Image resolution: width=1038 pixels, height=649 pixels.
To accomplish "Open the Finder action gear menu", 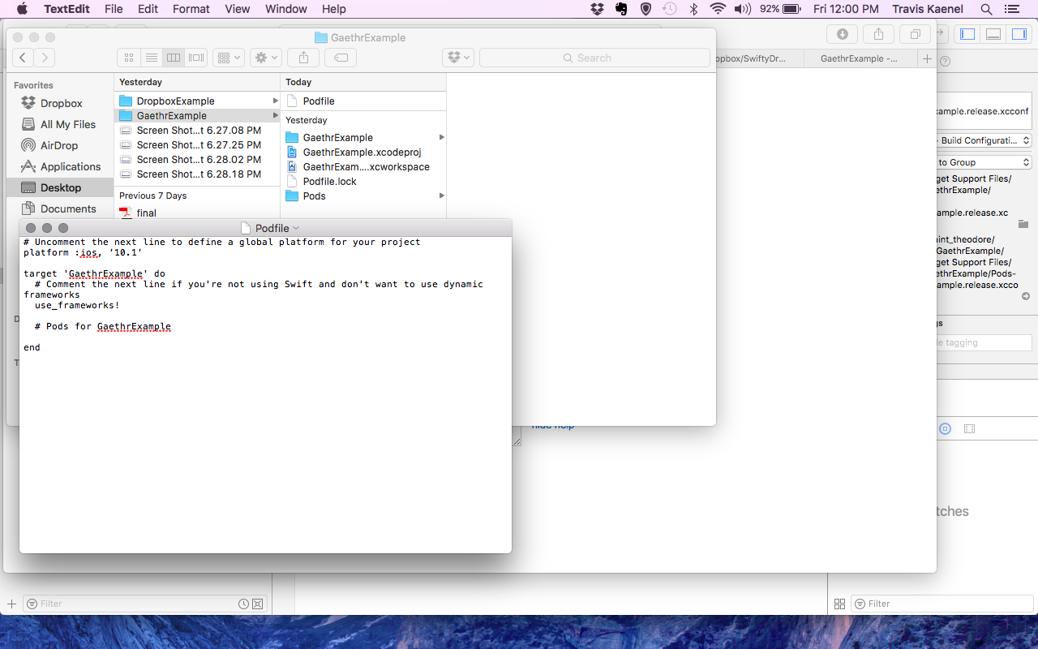I will click(x=265, y=58).
